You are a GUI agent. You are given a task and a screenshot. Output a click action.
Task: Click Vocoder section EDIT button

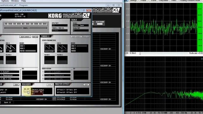coord(49,85)
